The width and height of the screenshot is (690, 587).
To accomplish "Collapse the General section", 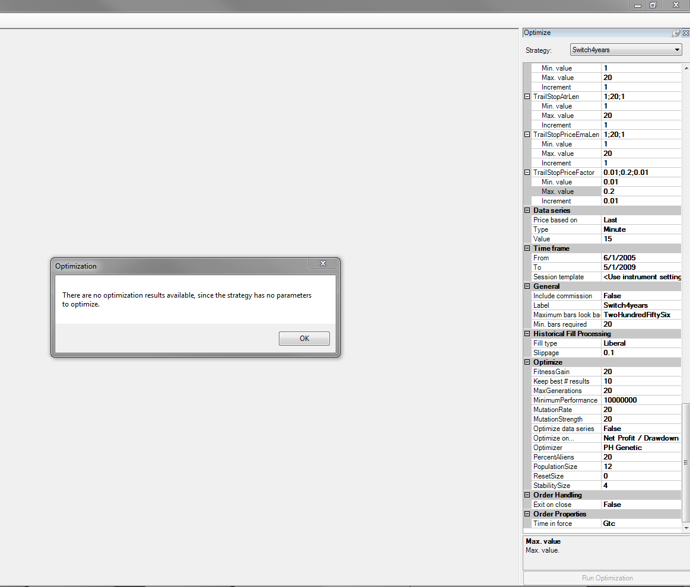I will point(527,286).
